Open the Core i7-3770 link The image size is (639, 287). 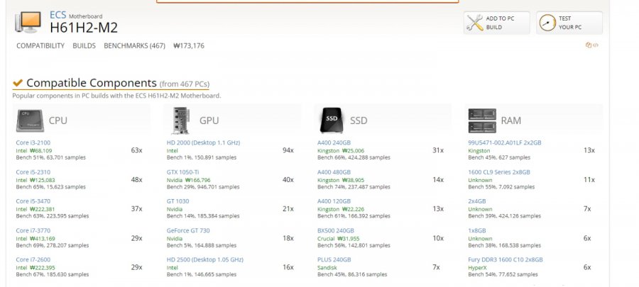(33, 230)
